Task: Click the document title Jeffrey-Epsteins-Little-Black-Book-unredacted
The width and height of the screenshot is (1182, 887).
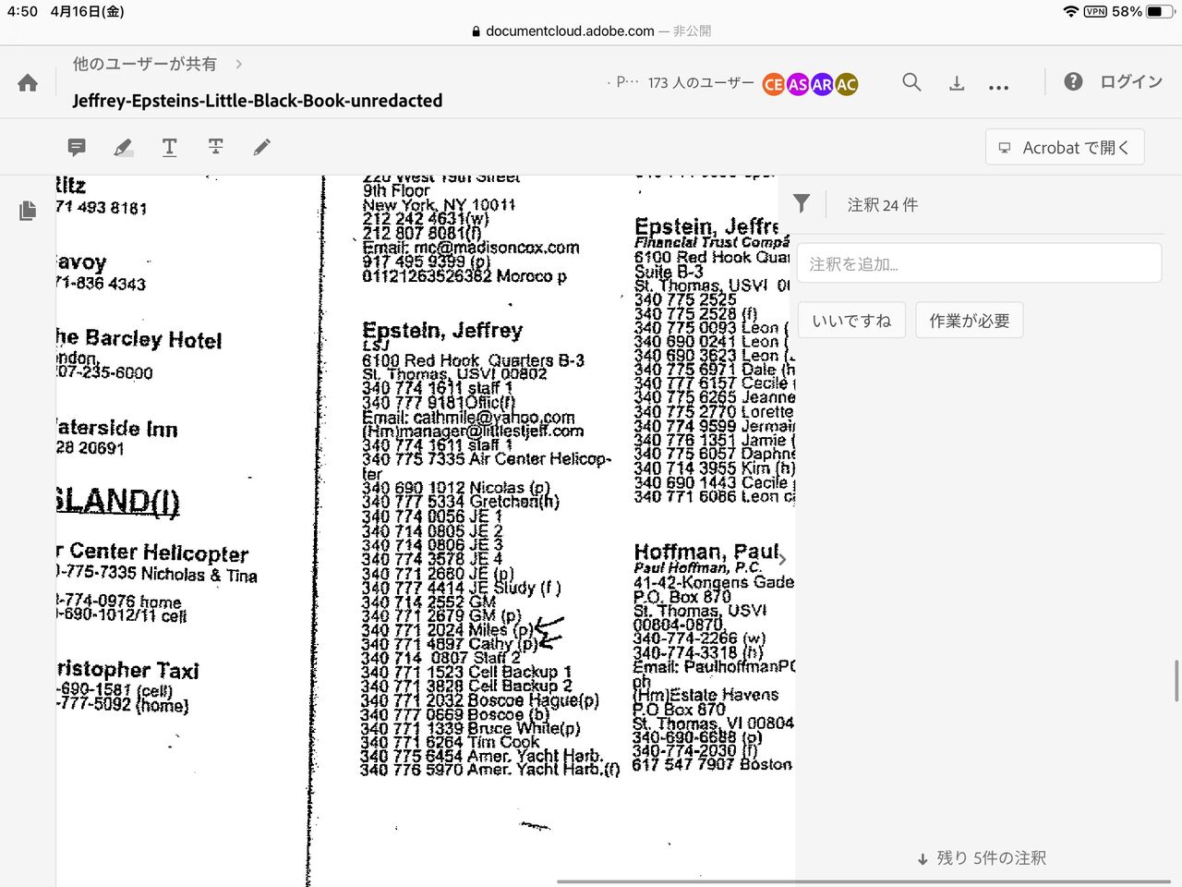Action: tap(258, 101)
